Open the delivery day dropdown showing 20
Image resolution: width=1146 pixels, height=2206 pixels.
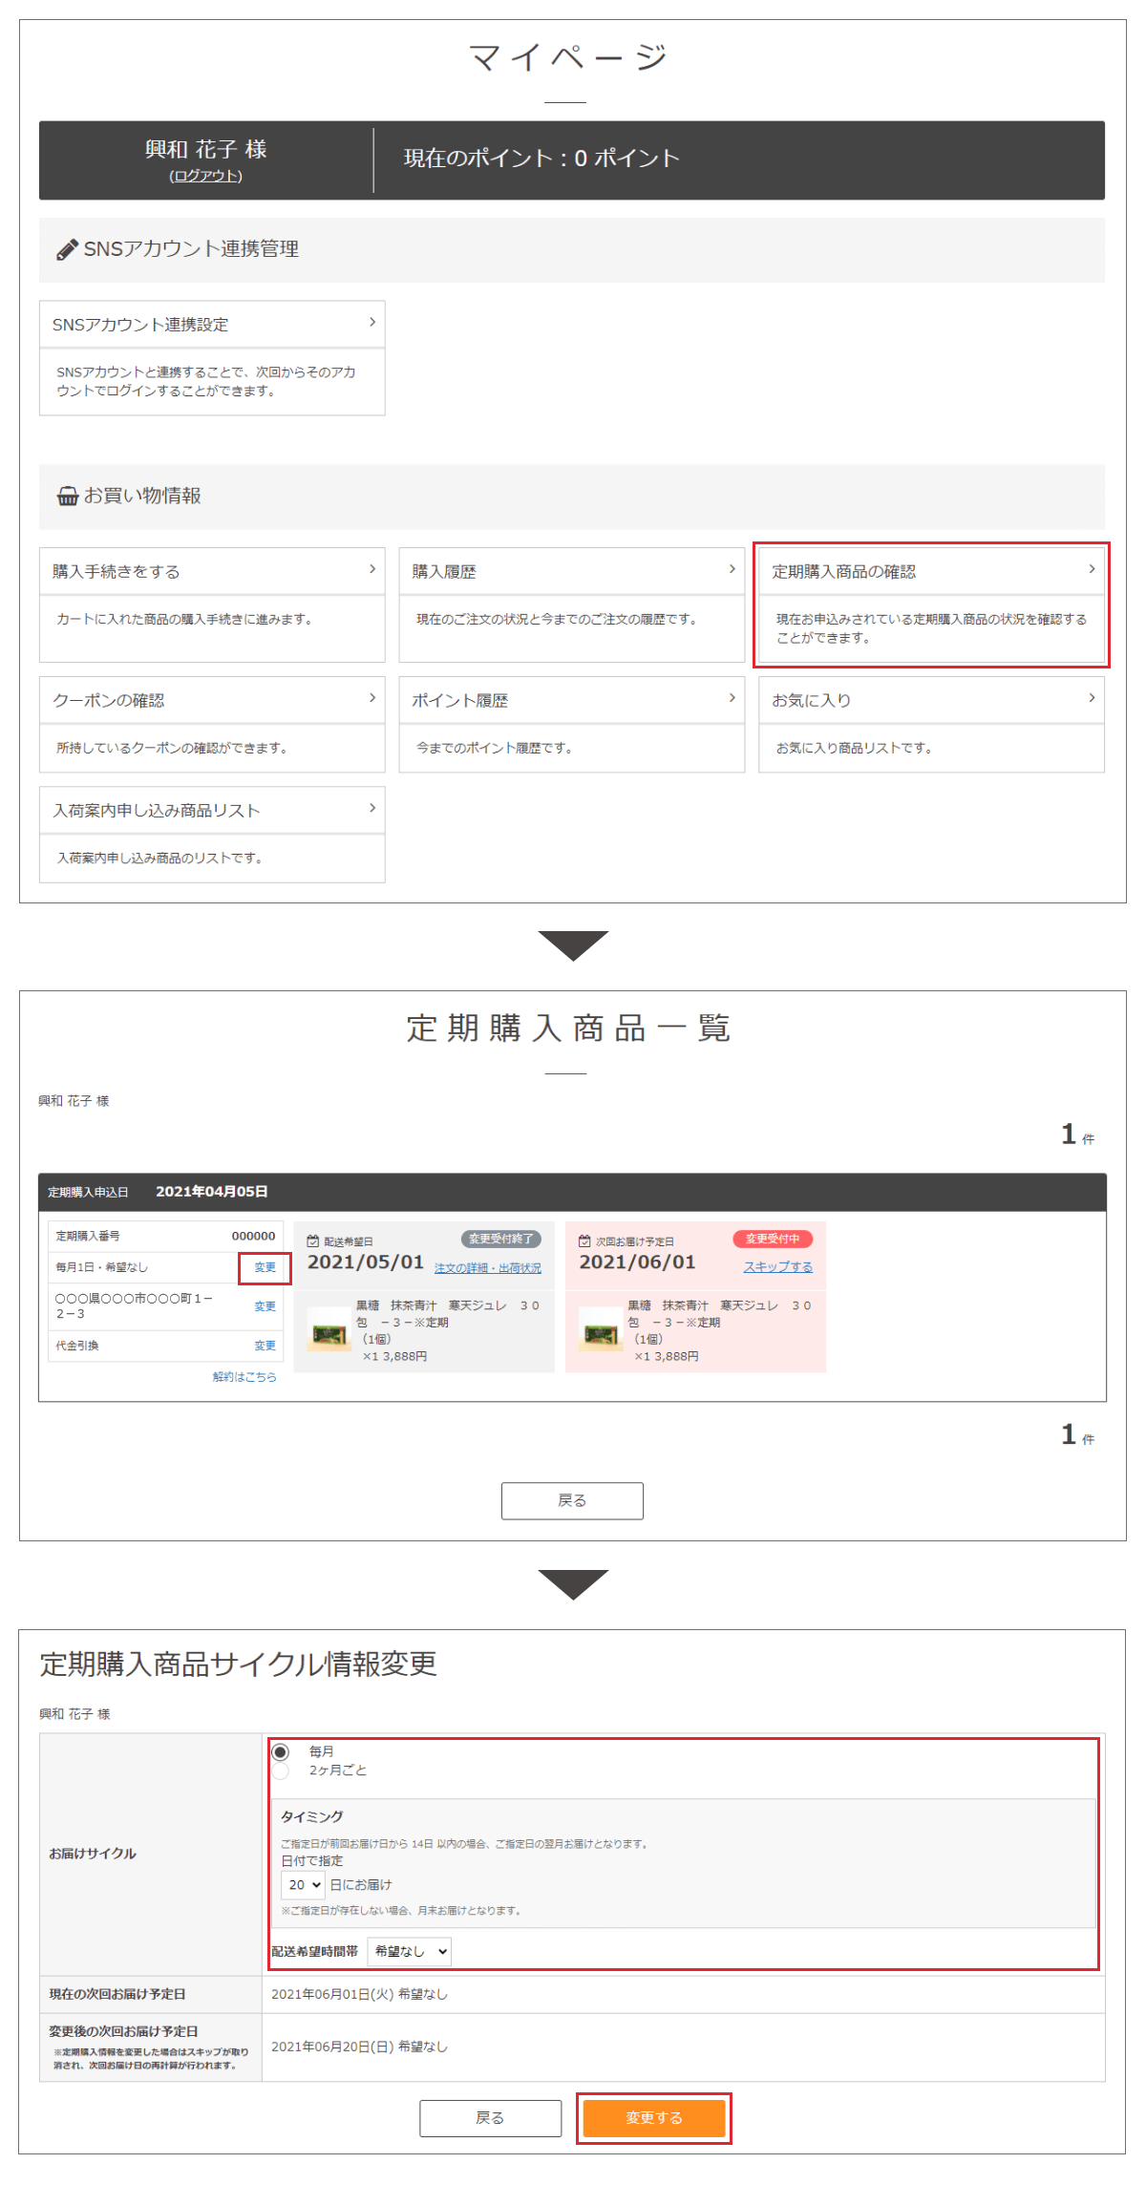(x=303, y=1884)
